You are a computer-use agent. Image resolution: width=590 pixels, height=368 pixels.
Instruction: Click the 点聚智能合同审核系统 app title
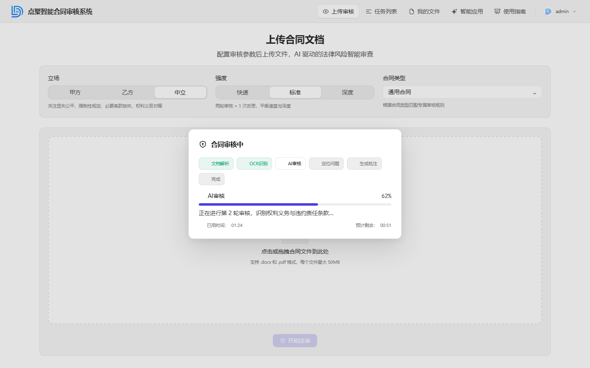coord(60,11)
